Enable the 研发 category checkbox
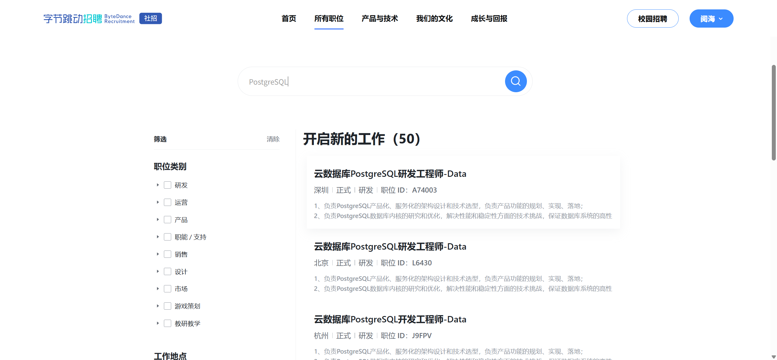 click(x=168, y=185)
